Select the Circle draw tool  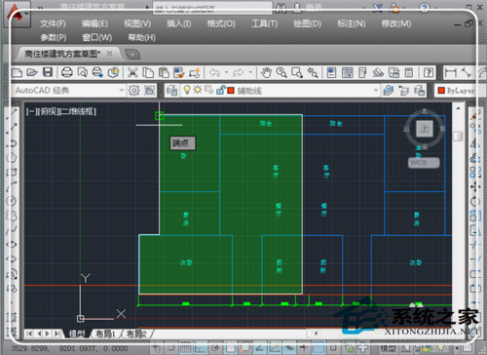tap(12, 201)
